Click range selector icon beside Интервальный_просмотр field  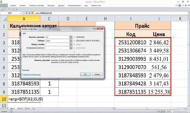click(71, 48)
